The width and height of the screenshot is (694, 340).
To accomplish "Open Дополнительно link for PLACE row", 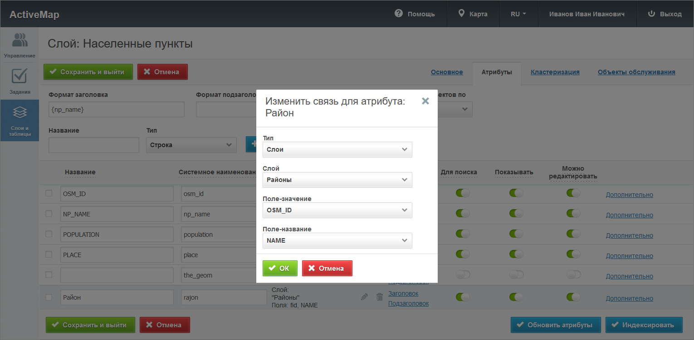I will pos(629,256).
